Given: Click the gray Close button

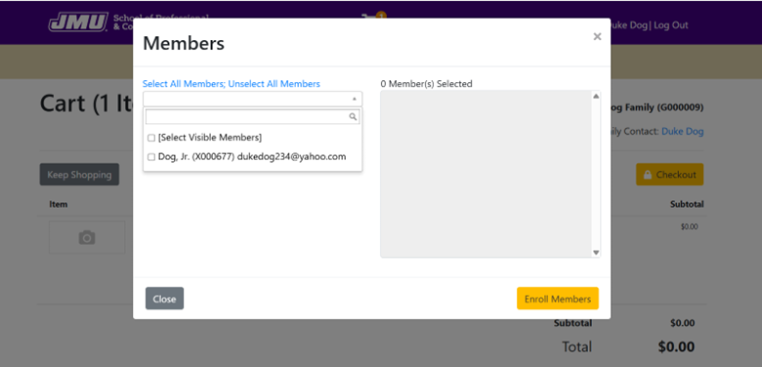Looking at the screenshot, I should (x=165, y=299).
